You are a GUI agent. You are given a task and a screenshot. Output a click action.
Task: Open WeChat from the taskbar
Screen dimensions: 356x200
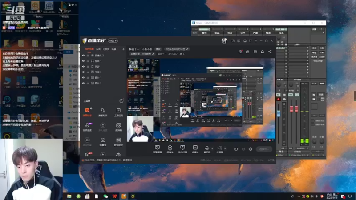click(x=105, y=196)
